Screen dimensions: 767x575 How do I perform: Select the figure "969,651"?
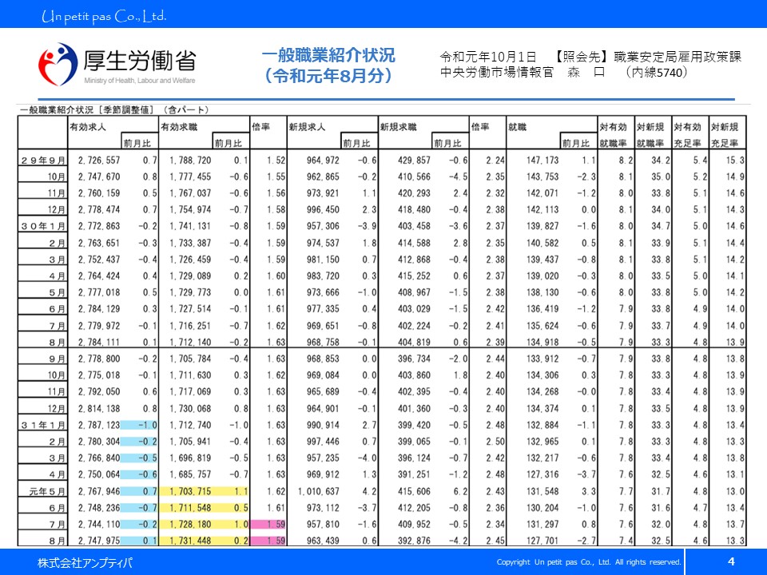(323, 326)
